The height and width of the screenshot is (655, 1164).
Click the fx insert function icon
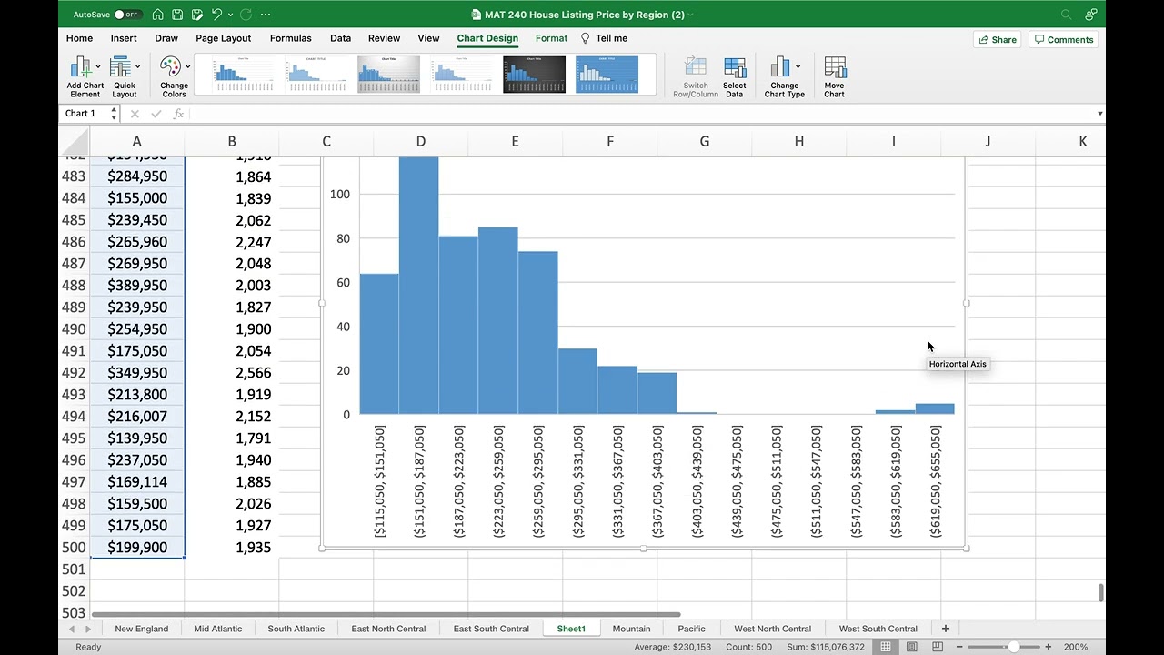tap(178, 114)
